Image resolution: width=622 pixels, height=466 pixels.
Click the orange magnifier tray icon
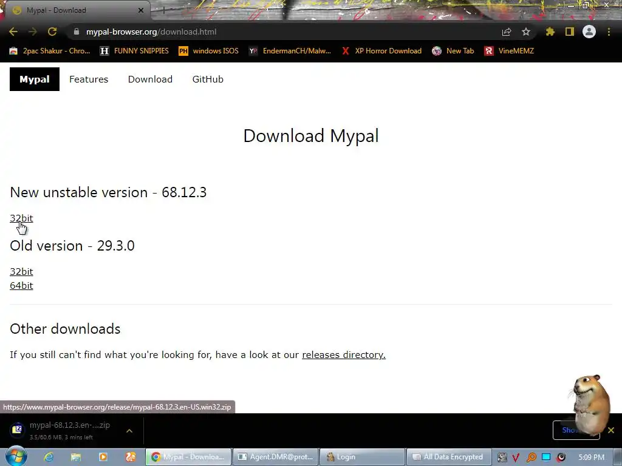click(x=531, y=458)
